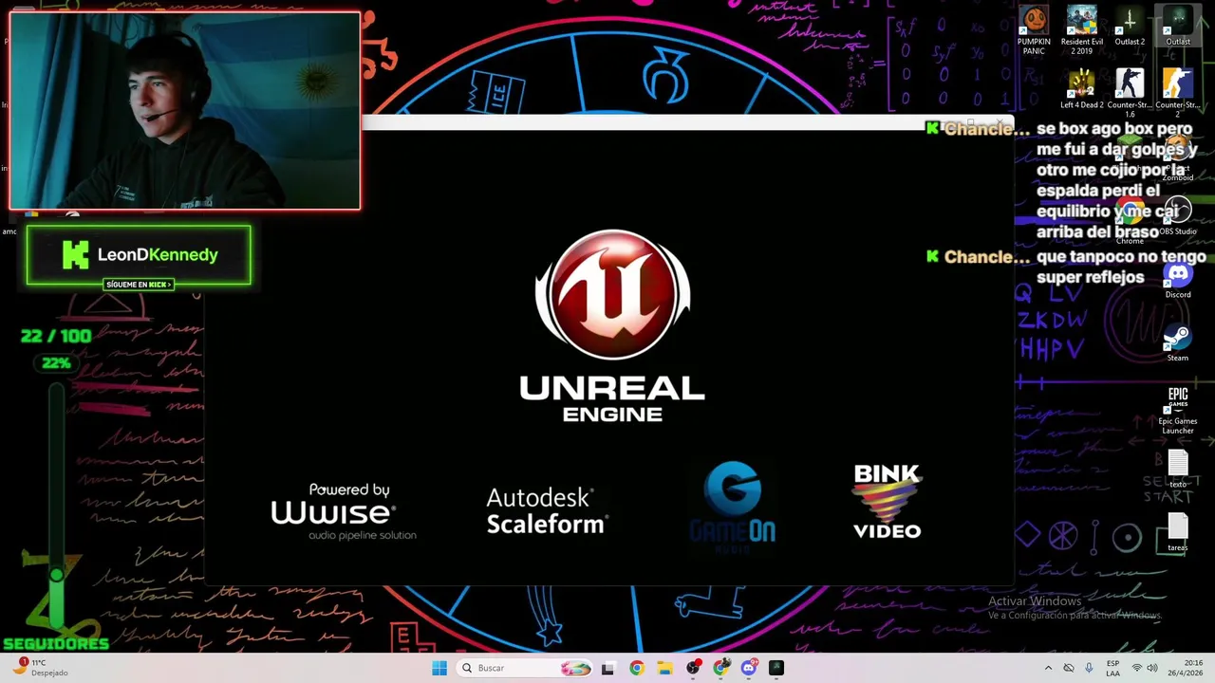Open the PUMPKIN PANIC desktop shortcut
Screen dimensions: 1215x683
tap(1034, 30)
